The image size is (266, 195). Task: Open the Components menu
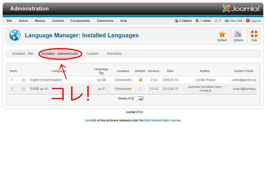[80, 21]
